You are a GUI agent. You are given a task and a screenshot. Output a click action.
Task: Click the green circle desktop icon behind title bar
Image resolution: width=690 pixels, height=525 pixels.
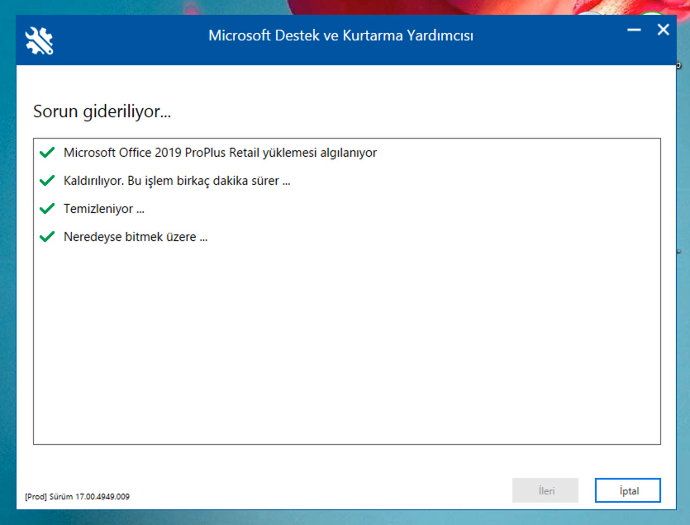653,15
